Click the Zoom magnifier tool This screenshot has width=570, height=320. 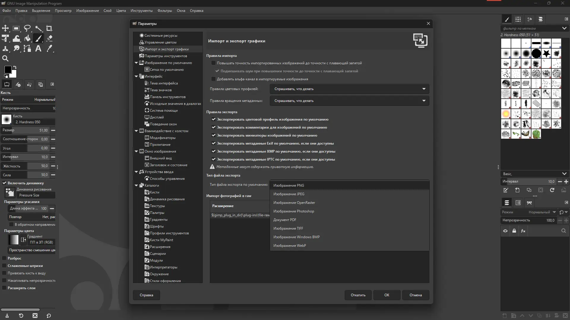tap(5, 58)
